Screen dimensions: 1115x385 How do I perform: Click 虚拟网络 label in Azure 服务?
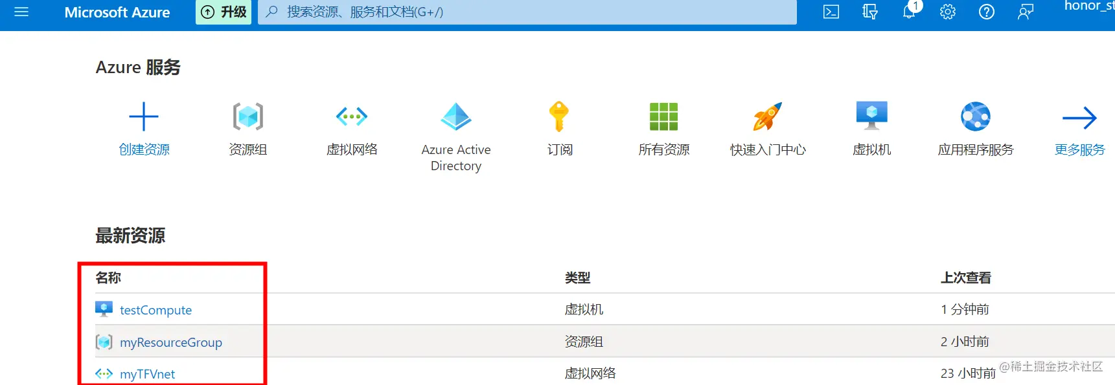[x=352, y=149]
